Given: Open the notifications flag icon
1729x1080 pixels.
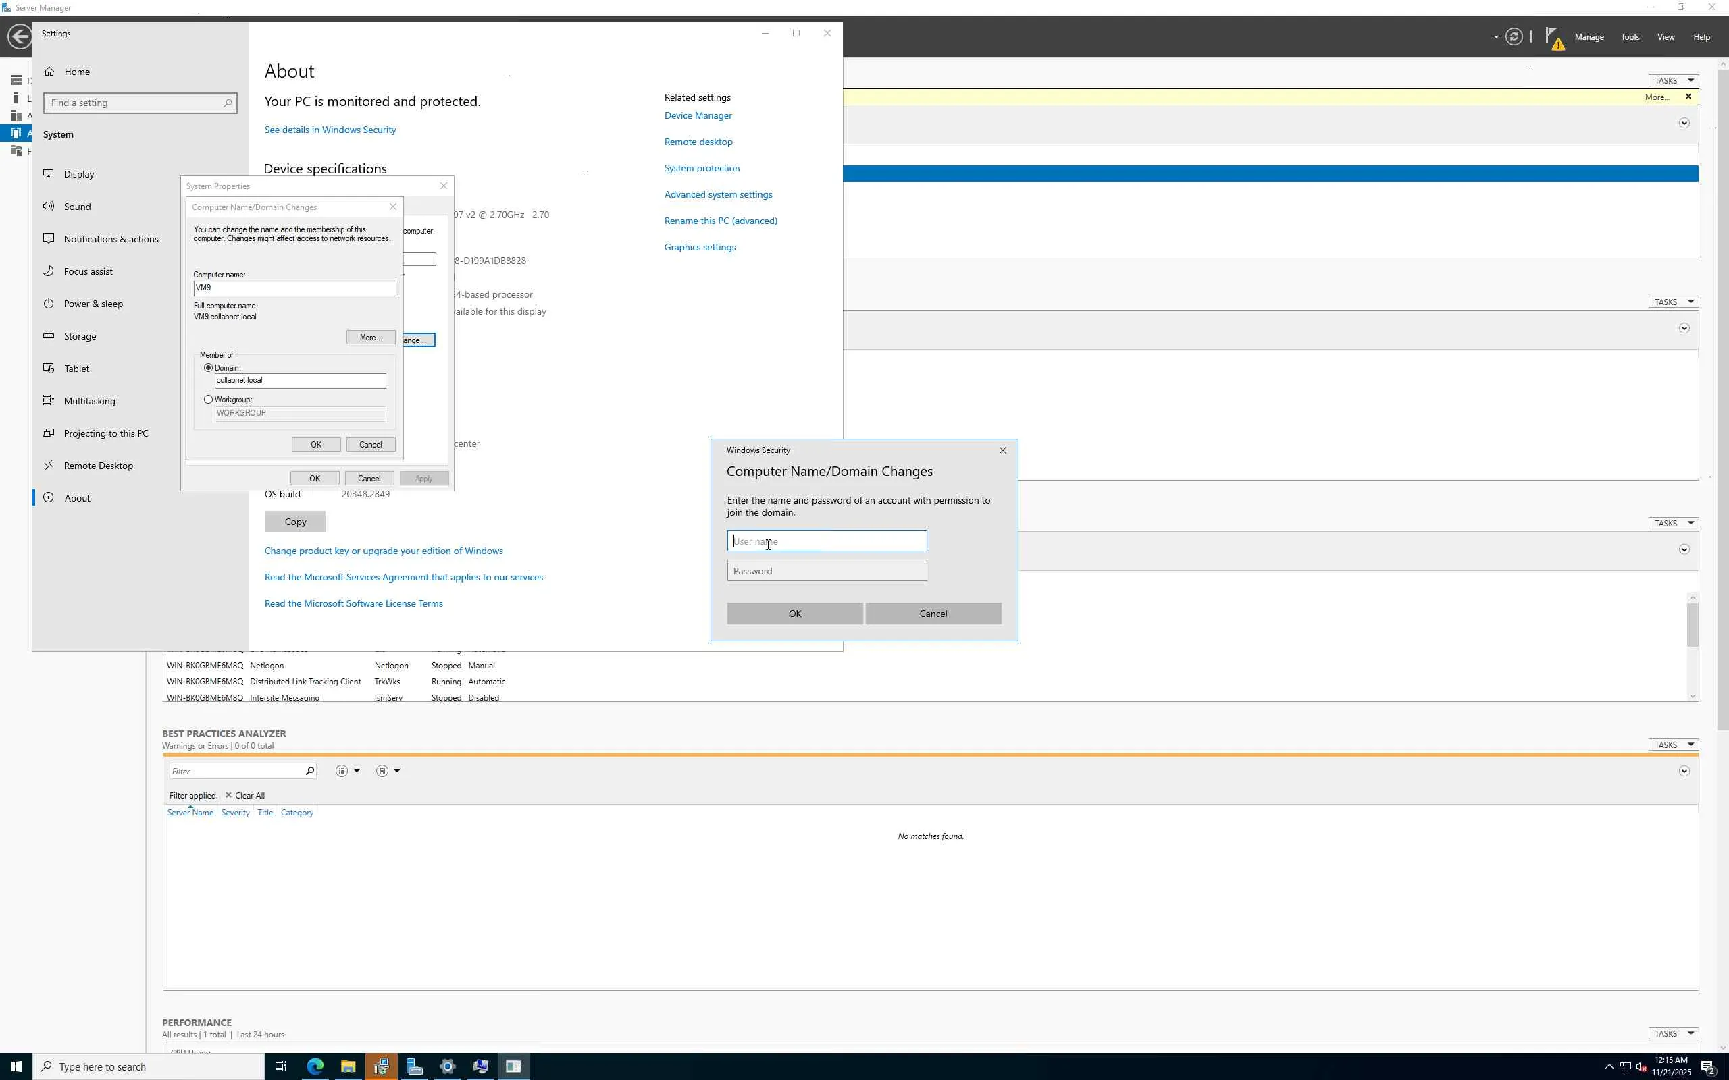Looking at the screenshot, I should [1553, 37].
